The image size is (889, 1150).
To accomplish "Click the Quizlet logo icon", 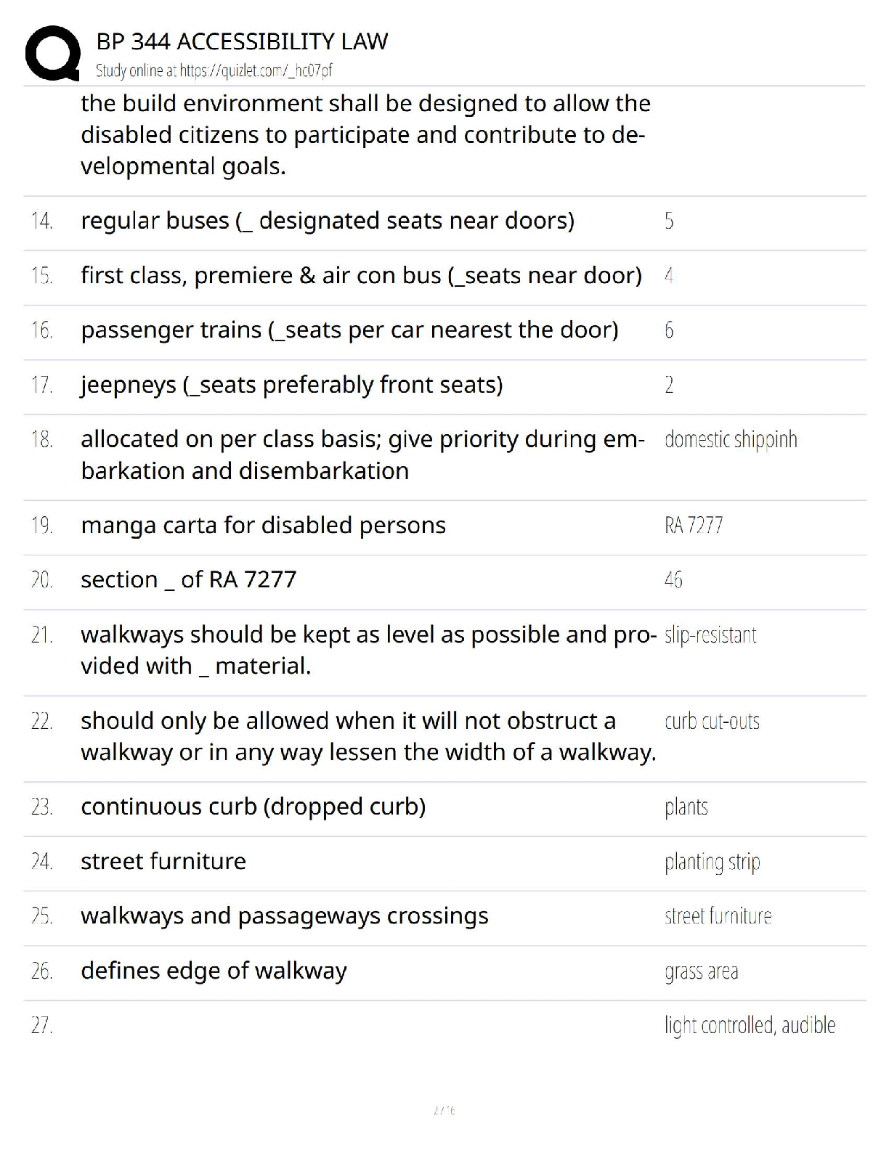I will 52,53.
